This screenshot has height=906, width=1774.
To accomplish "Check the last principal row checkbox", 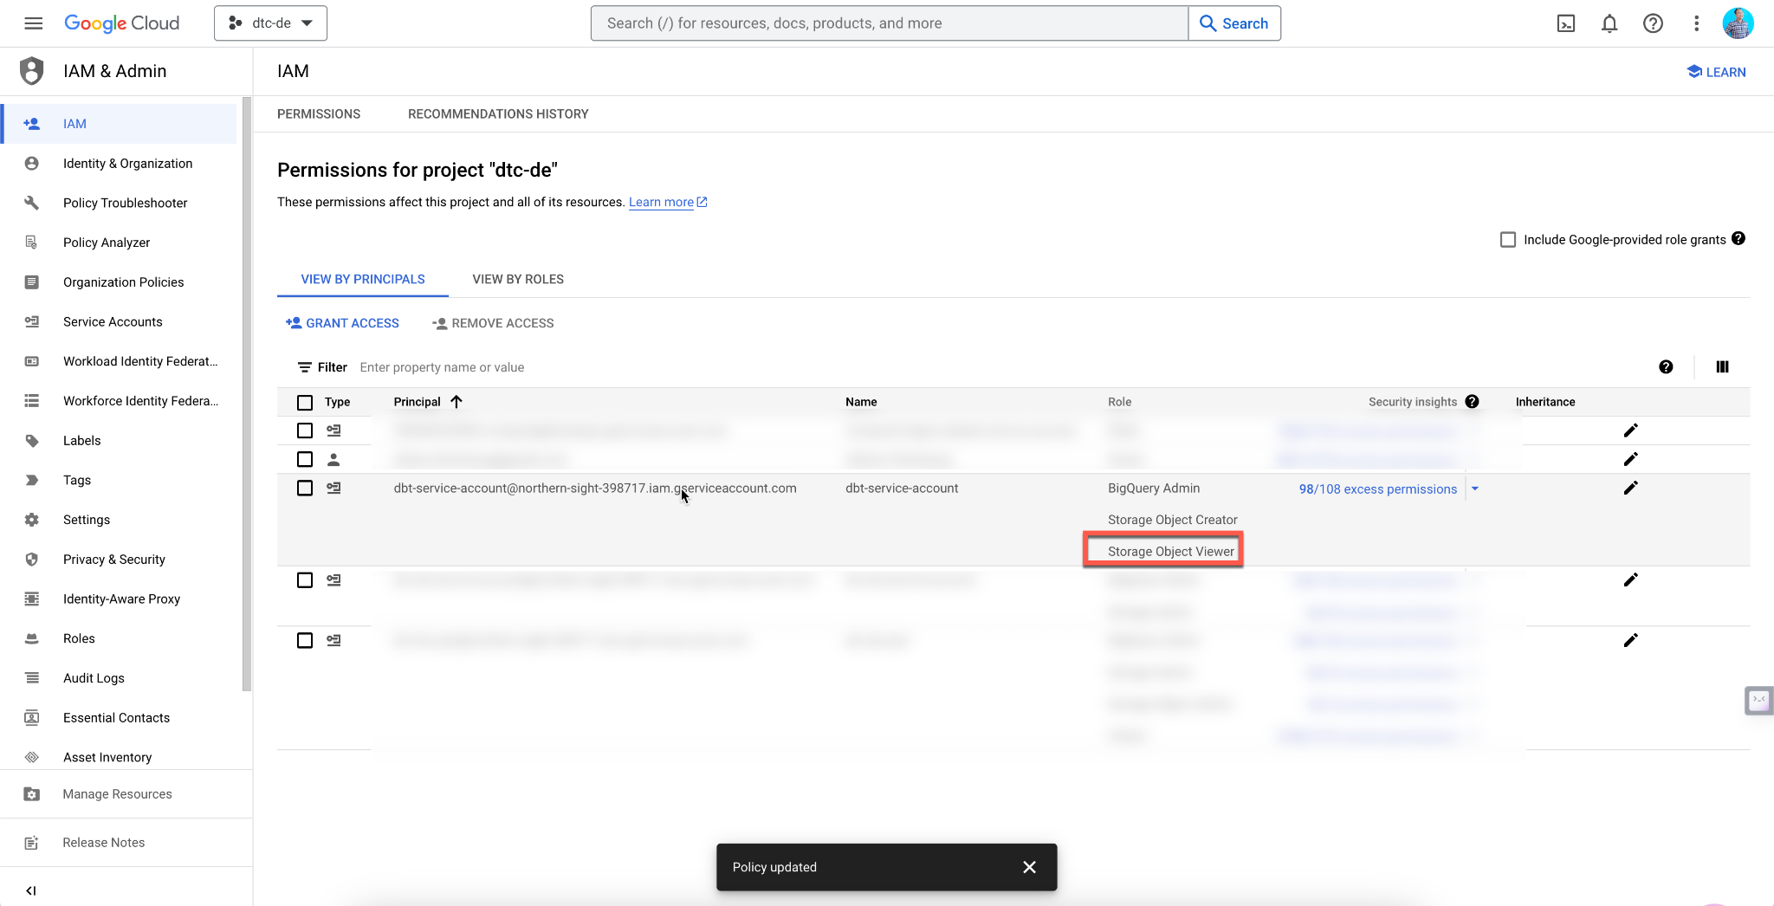I will point(305,640).
